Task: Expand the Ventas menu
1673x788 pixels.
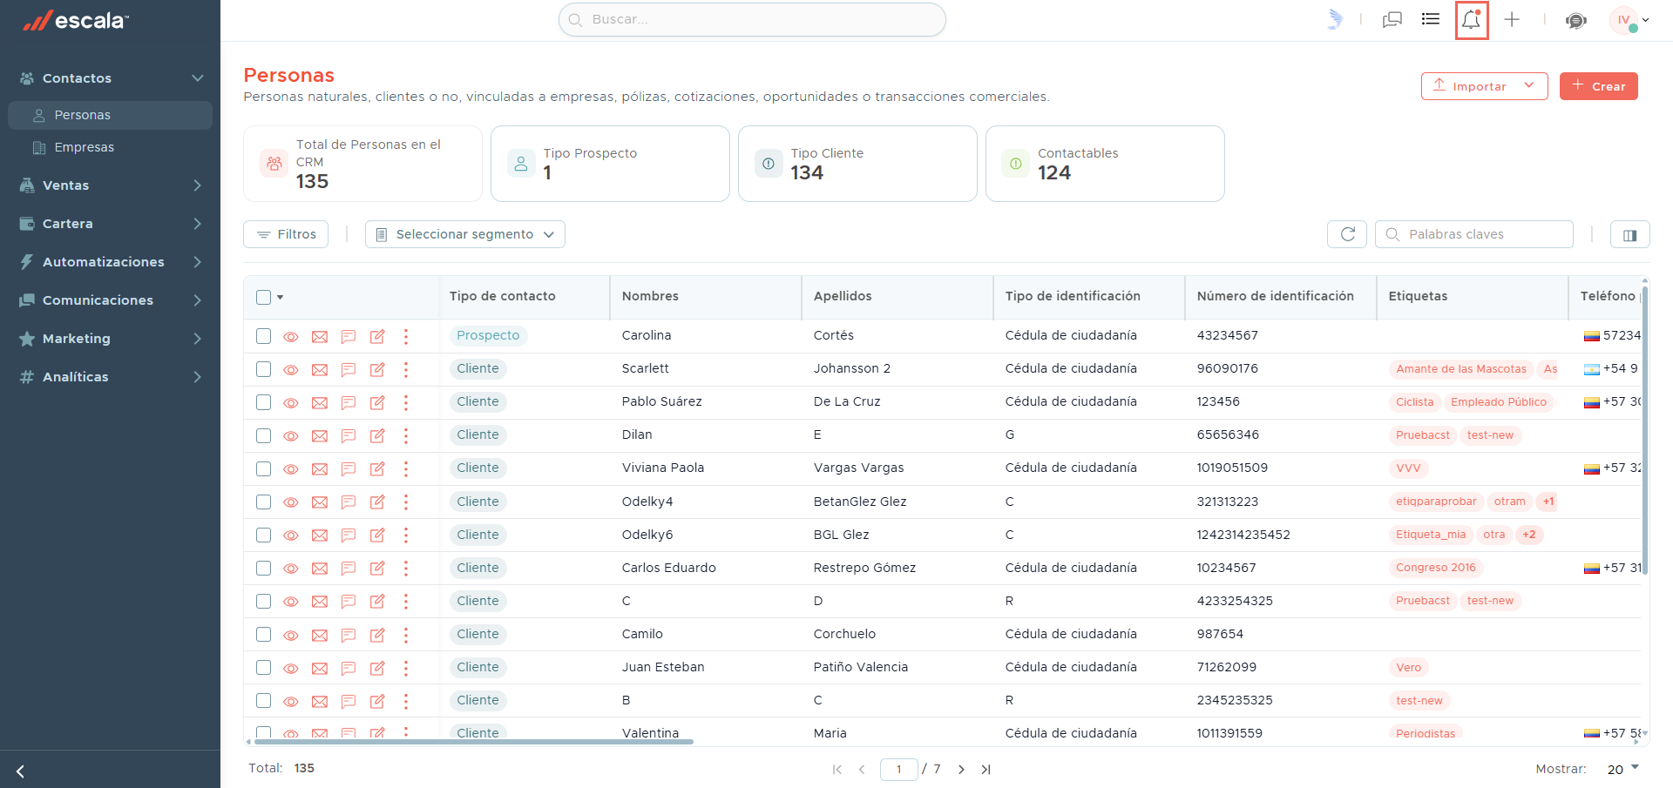Action: click(x=111, y=185)
